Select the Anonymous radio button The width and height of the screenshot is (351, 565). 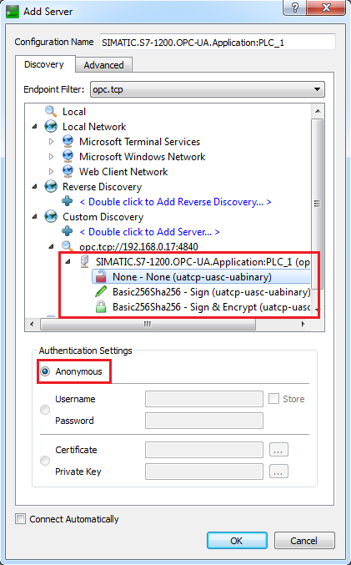pyautogui.click(x=45, y=371)
